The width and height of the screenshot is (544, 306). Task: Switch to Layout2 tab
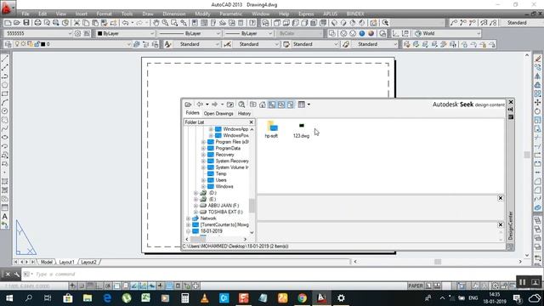88,263
